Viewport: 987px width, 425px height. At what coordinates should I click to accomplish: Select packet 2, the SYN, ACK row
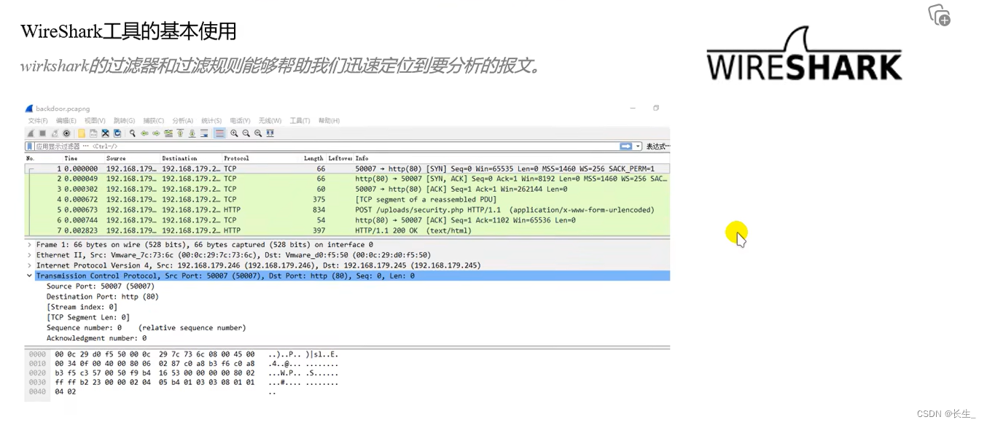348,179
